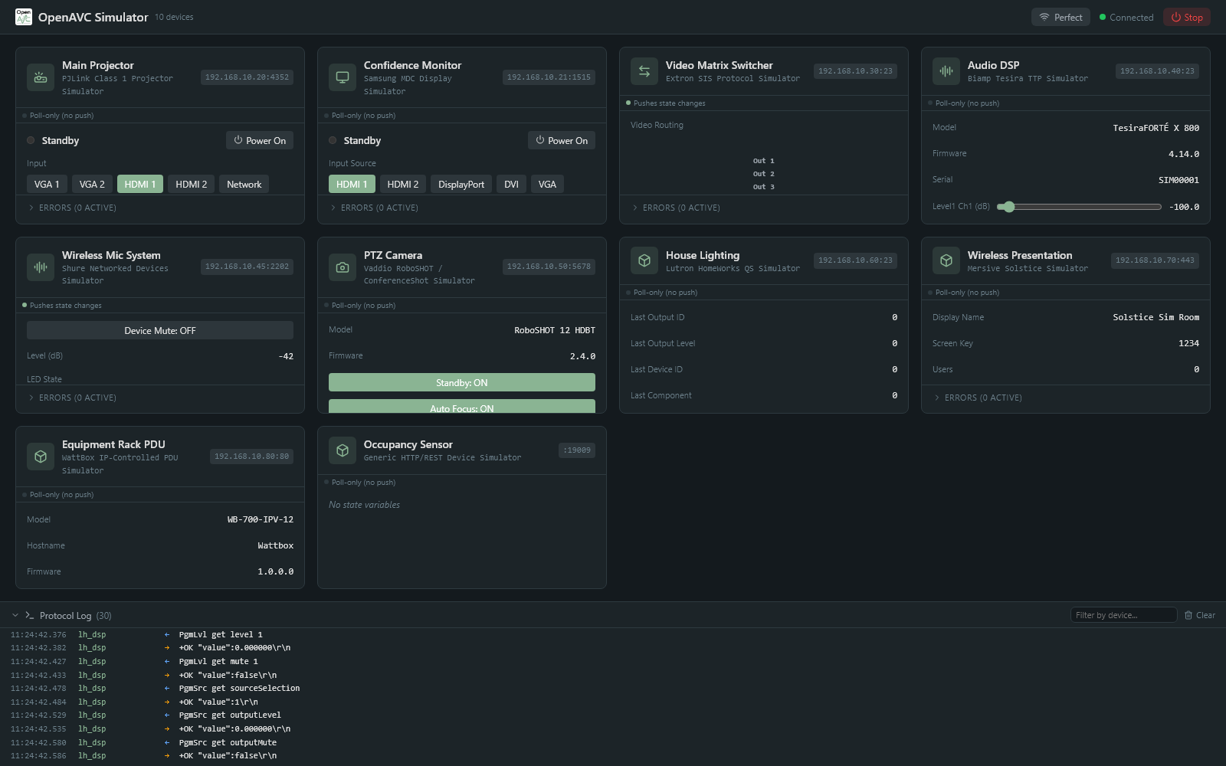Clear the protocol log
This screenshot has height=766, width=1226.
point(1199,615)
